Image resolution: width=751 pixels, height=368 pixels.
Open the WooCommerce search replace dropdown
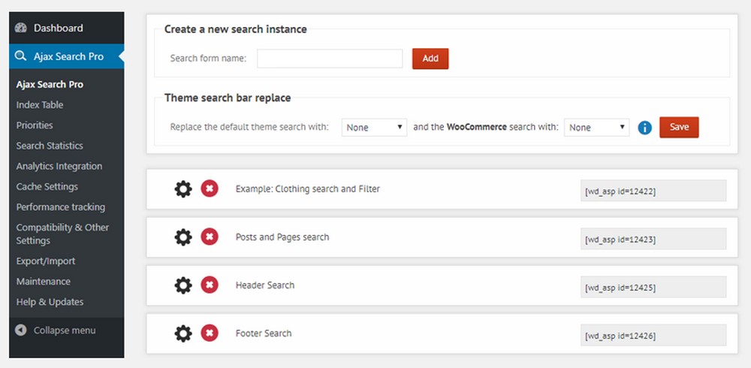click(x=596, y=128)
